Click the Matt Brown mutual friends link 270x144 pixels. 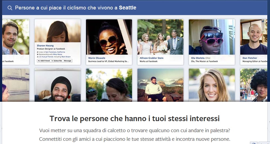click(66, 57)
